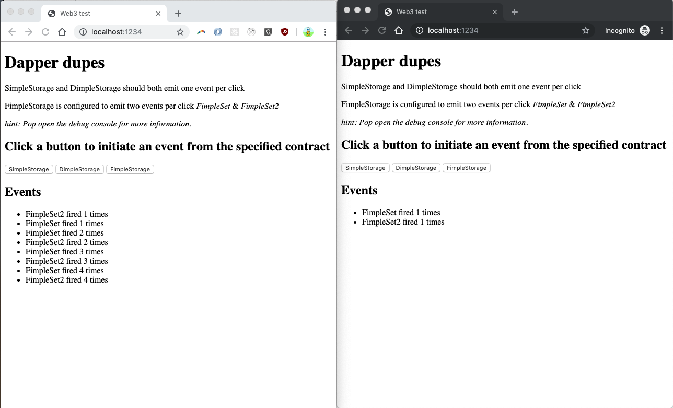Reload the page in the left window
Viewport: 673px width, 408px height.
45,32
